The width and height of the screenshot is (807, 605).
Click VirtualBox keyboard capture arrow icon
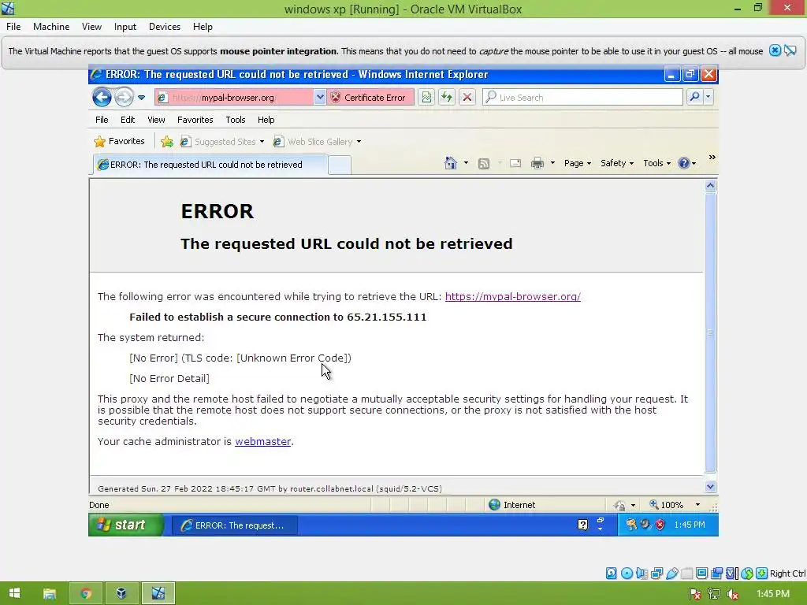click(x=762, y=573)
